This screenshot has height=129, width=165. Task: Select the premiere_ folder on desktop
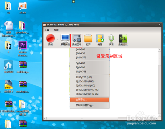(x=23, y=27)
